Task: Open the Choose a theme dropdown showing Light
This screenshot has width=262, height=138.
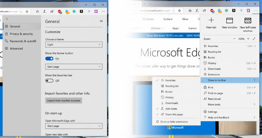Action: point(74,45)
